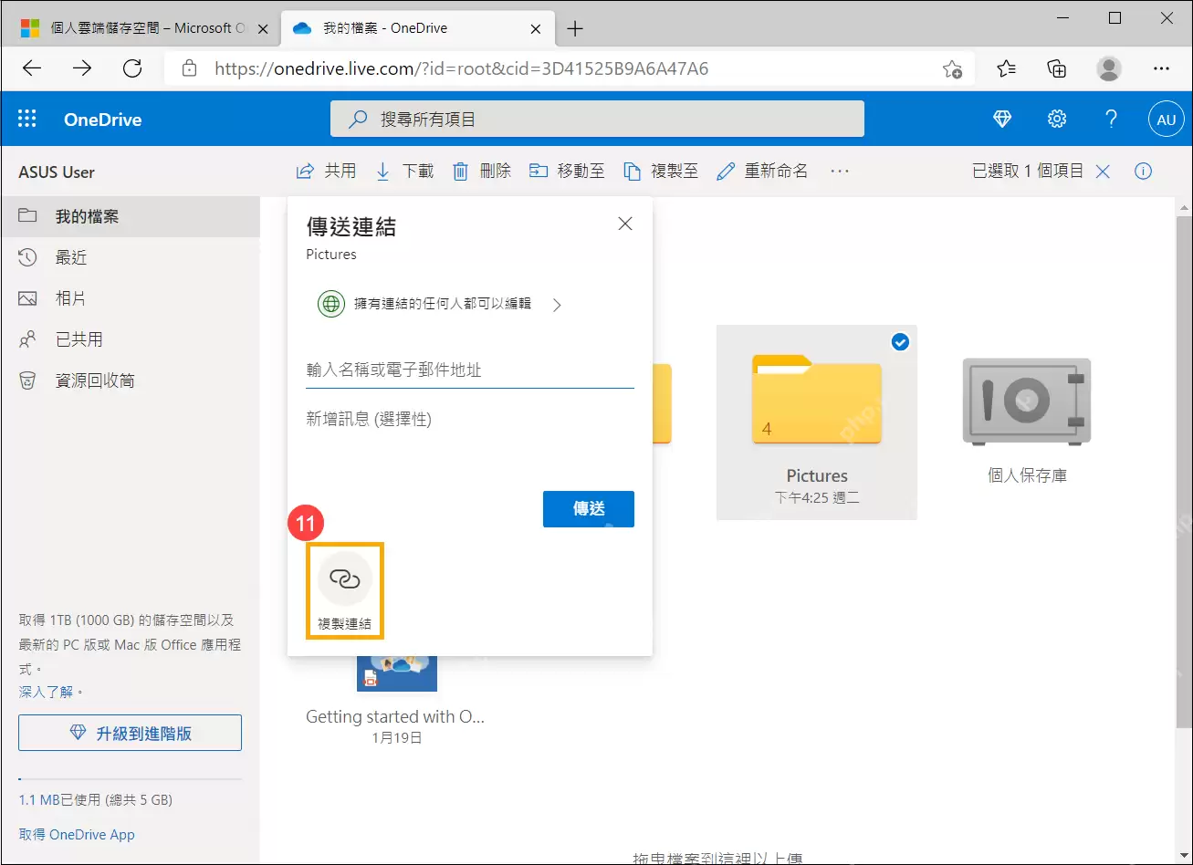Image resolution: width=1193 pixels, height=865 pixels.
Task: Open 資源回收筒 in the sidebar
Action: pyautogui.click(x=130, y=380)
